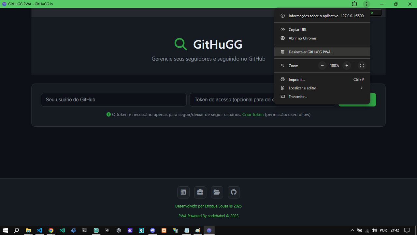417x235 pixels.
Task: Open Informações sobre o aplicativo entry
Action: pos(322,16)
